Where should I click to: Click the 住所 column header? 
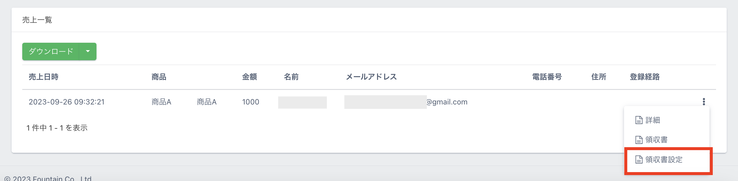pyautogui.click(x=598, y=77)
